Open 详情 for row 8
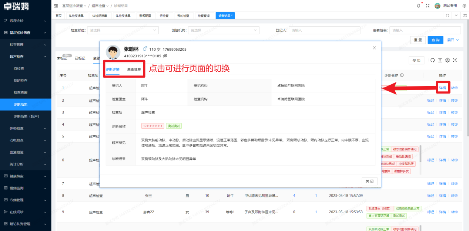The width and height of the screenshot is (469, 231). coord(443,196)
